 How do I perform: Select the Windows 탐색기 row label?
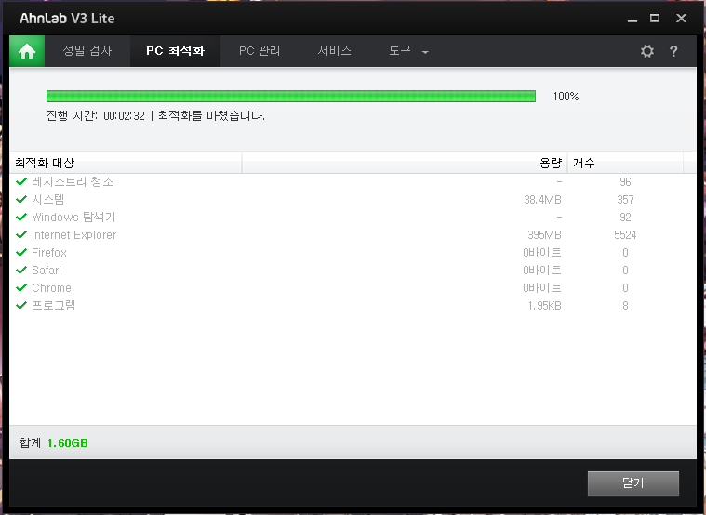coord(73,217)
